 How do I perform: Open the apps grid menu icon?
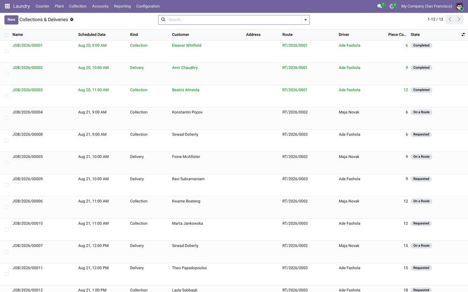click(7, 6)
